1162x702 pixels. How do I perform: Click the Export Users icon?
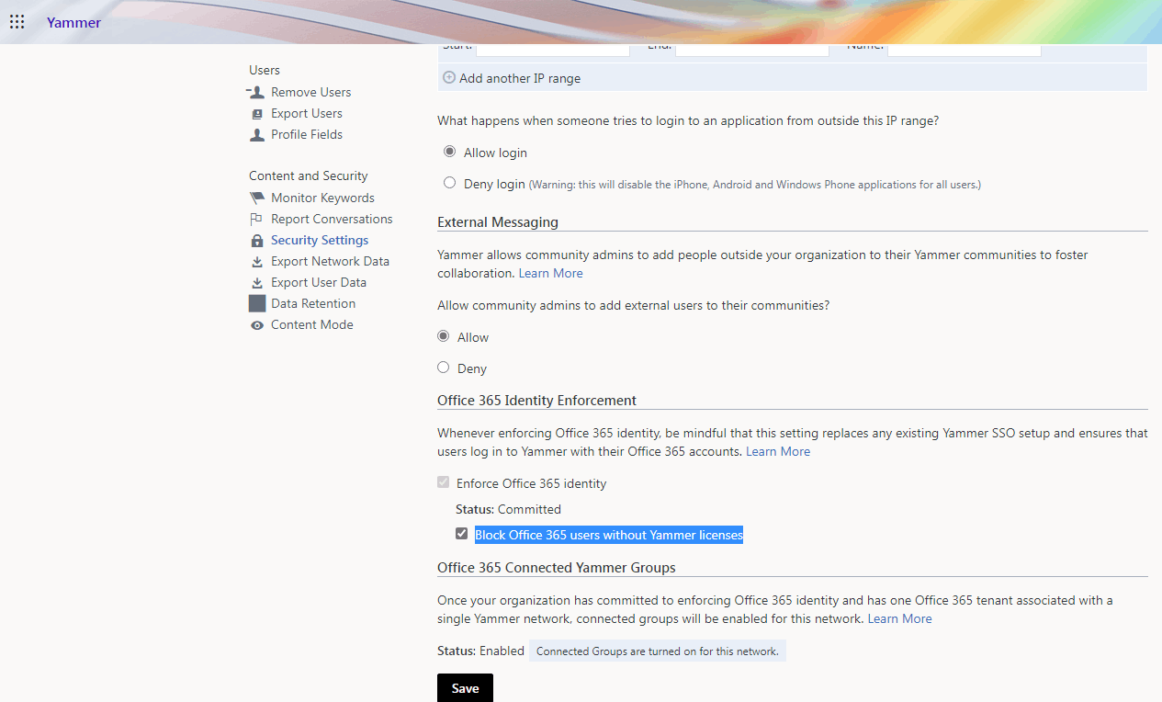point(257,114)
